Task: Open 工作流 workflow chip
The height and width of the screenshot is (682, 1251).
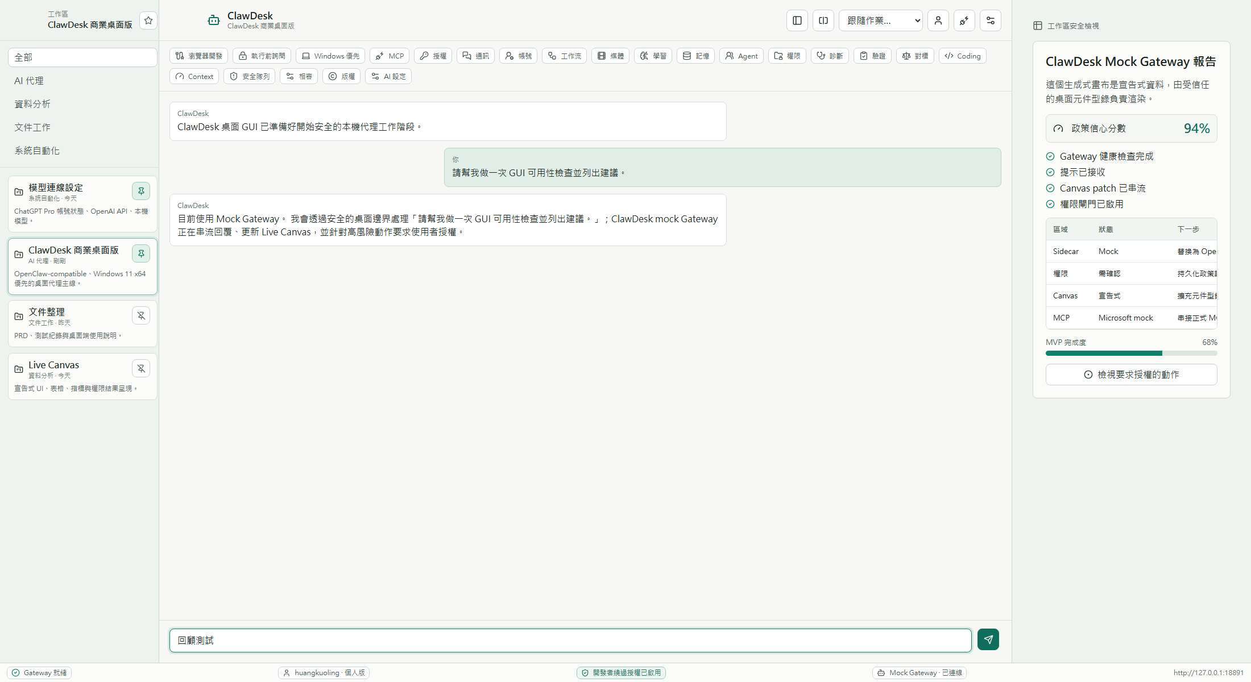Action: coord(564,56)
